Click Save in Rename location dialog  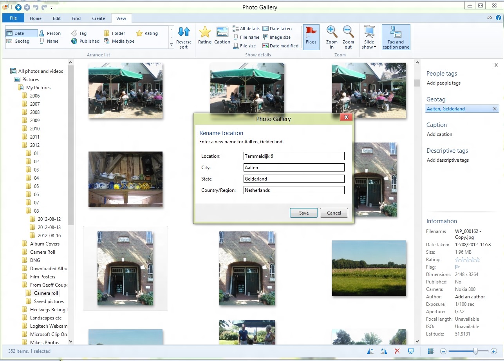pos(303,213)
